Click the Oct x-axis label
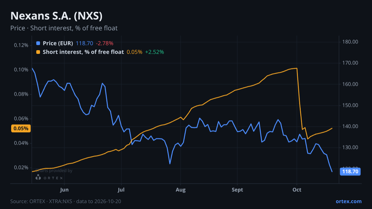This screenshot has width=372, height=209. coord(297,189)
